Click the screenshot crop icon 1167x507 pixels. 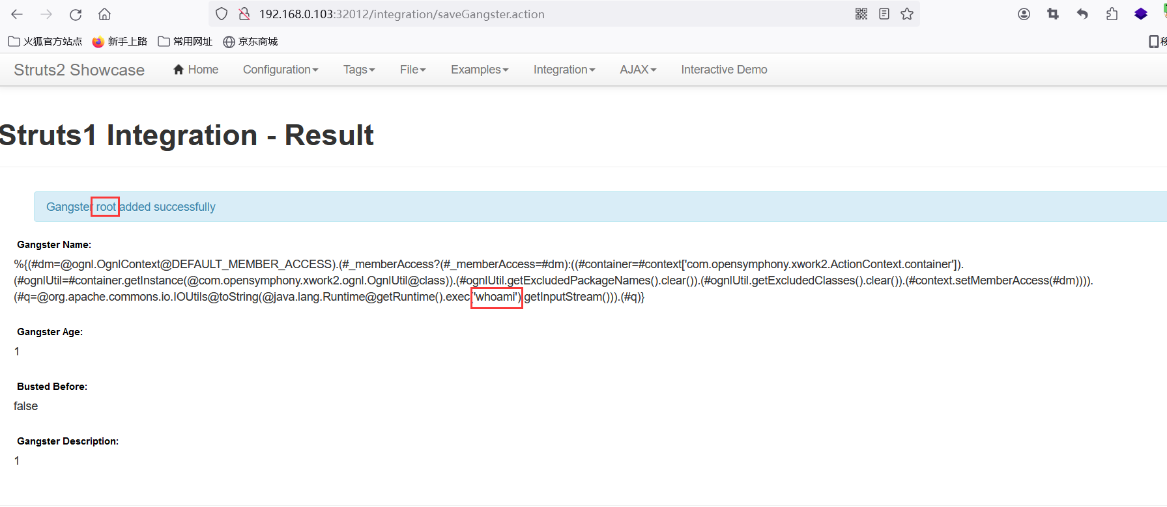tap(1053, 14)
